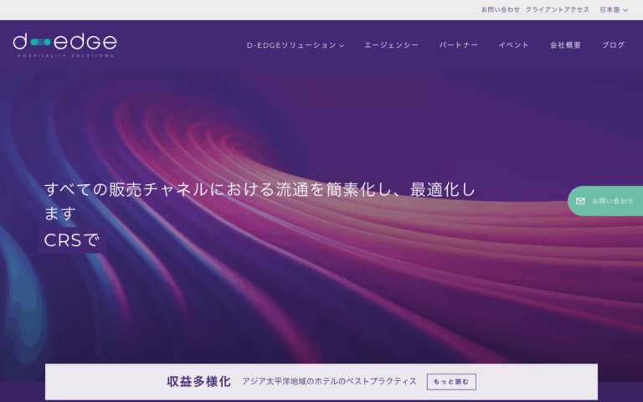Open the イベント menu item
Screen dimensions: 643x402
(514, 45)
